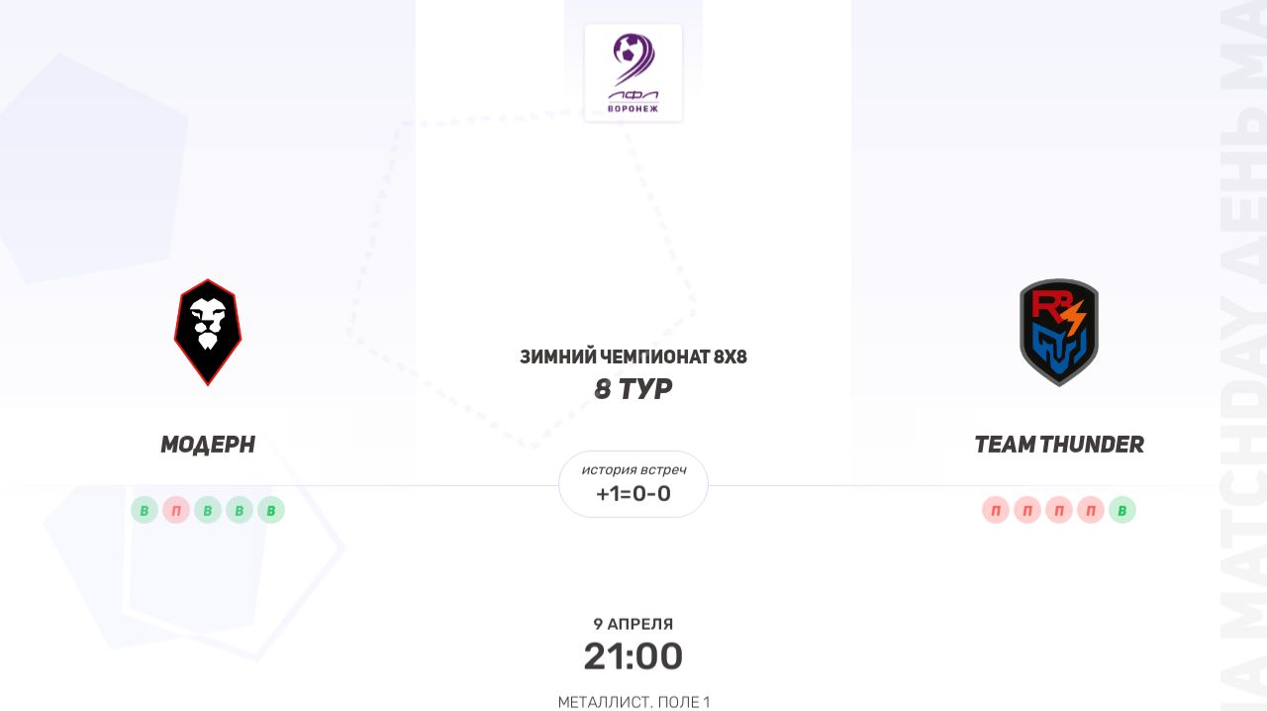Click the Металлист. Поле 1 venue text

(x=633, y=702)
